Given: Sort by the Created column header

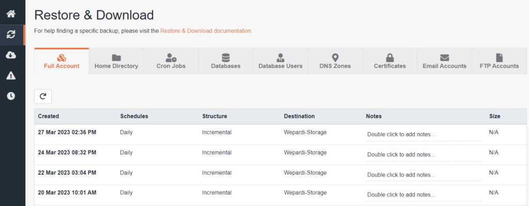Looking at the screenshot, I should coord(49,116).
